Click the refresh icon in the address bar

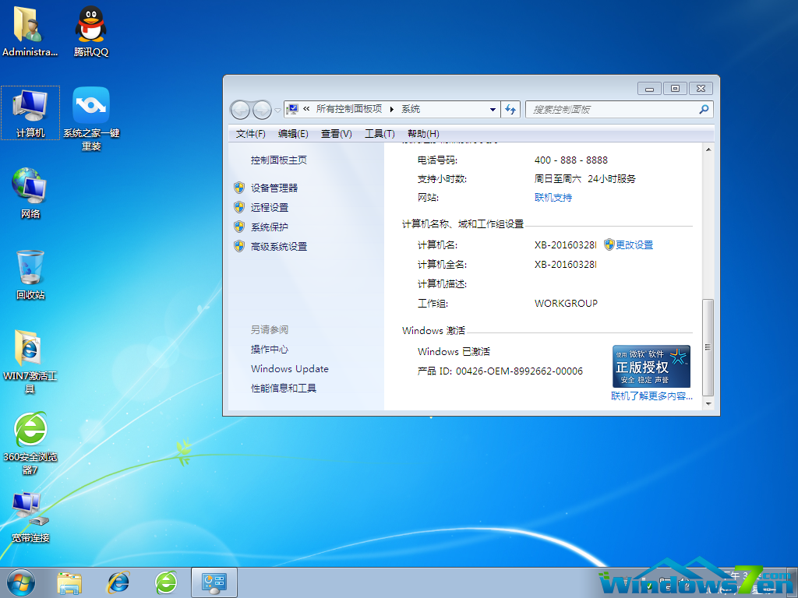[x=510, y=109]
